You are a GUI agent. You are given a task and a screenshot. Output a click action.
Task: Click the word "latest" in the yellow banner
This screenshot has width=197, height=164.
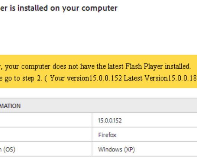(x=116, y=66)
